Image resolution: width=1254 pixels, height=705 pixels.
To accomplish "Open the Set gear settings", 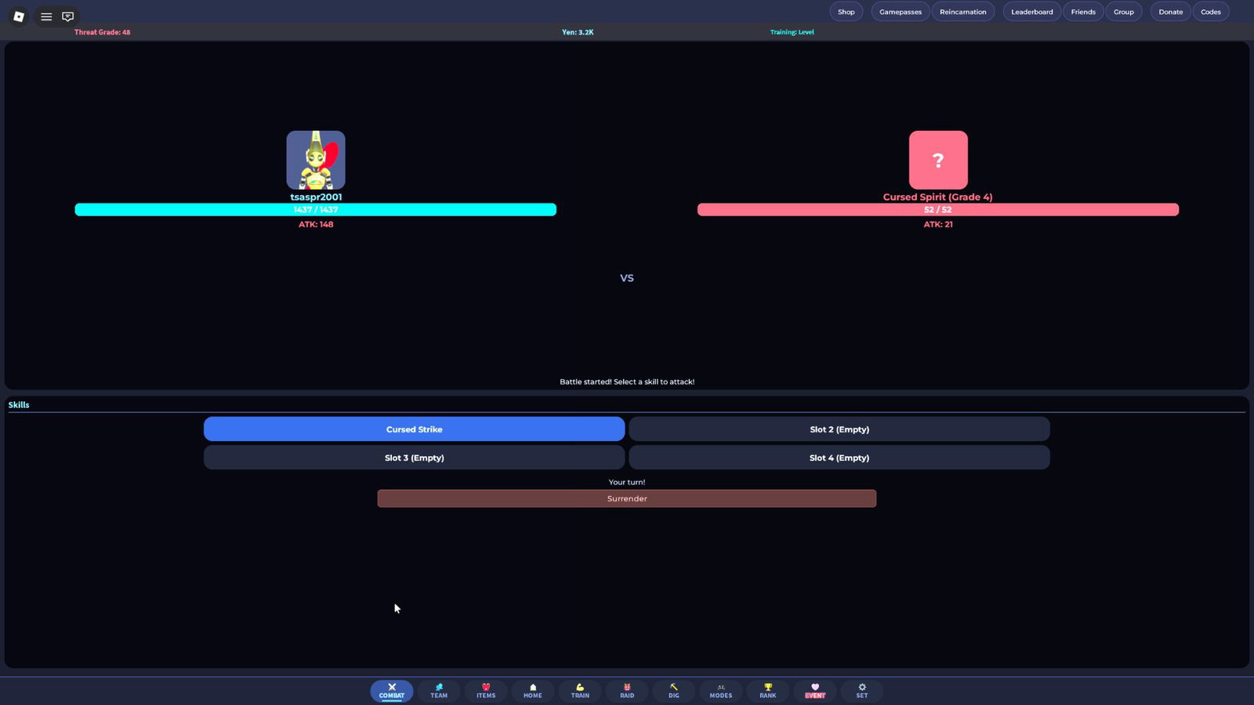I will click(x=862, y=691).
